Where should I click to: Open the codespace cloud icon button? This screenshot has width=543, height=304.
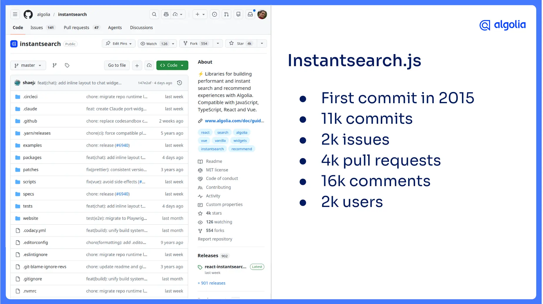tap(149, 65)
